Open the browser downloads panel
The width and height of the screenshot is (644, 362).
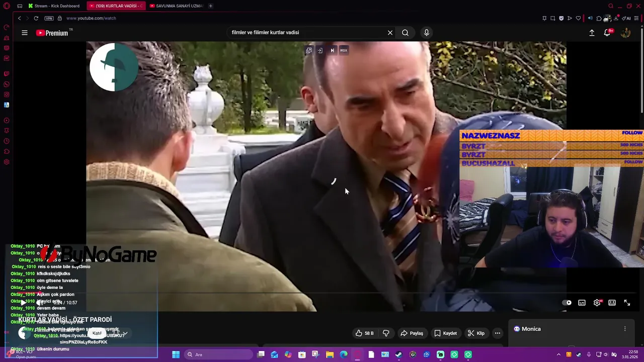coord(616,18)
